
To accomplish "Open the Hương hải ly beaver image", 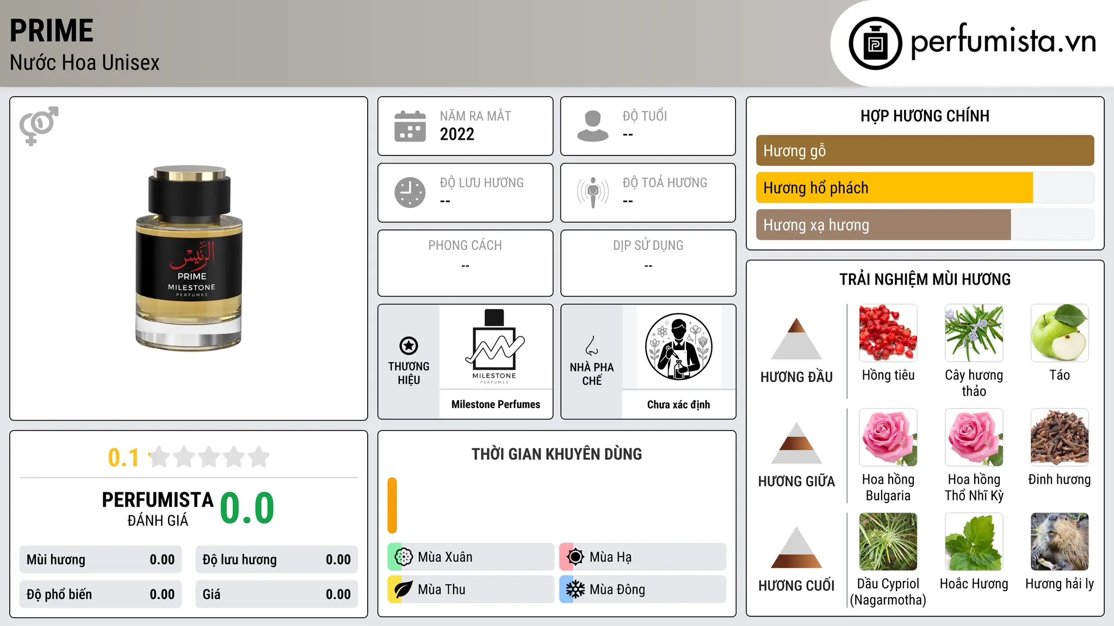I will click(1060, 541).
